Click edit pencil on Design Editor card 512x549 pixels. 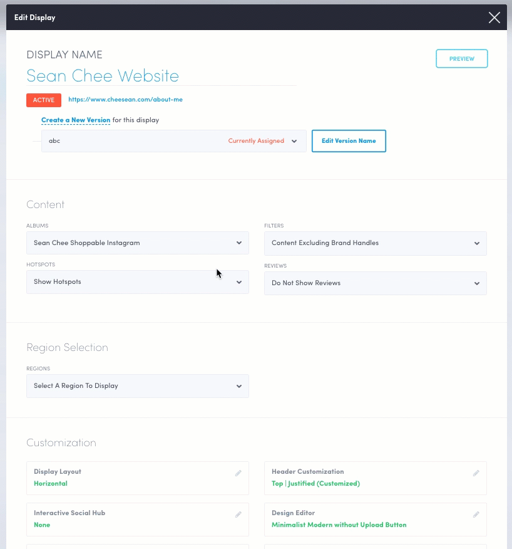click(476, 515)
